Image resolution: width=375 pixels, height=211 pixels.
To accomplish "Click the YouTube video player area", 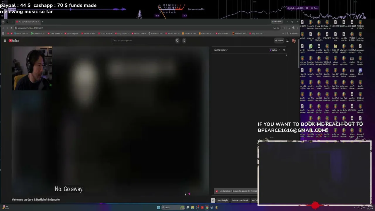I will 110,121.
